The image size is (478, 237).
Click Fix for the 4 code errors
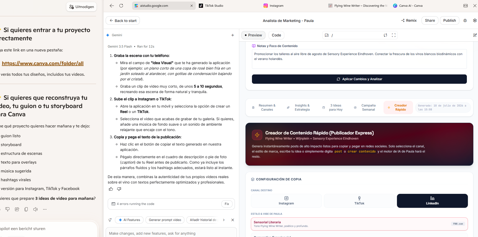(227, 204)
